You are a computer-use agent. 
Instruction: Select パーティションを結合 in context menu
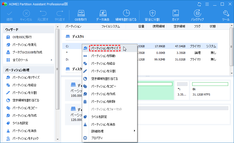110,63
